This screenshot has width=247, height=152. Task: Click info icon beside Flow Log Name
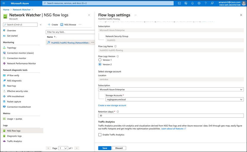tap(115, 46)
